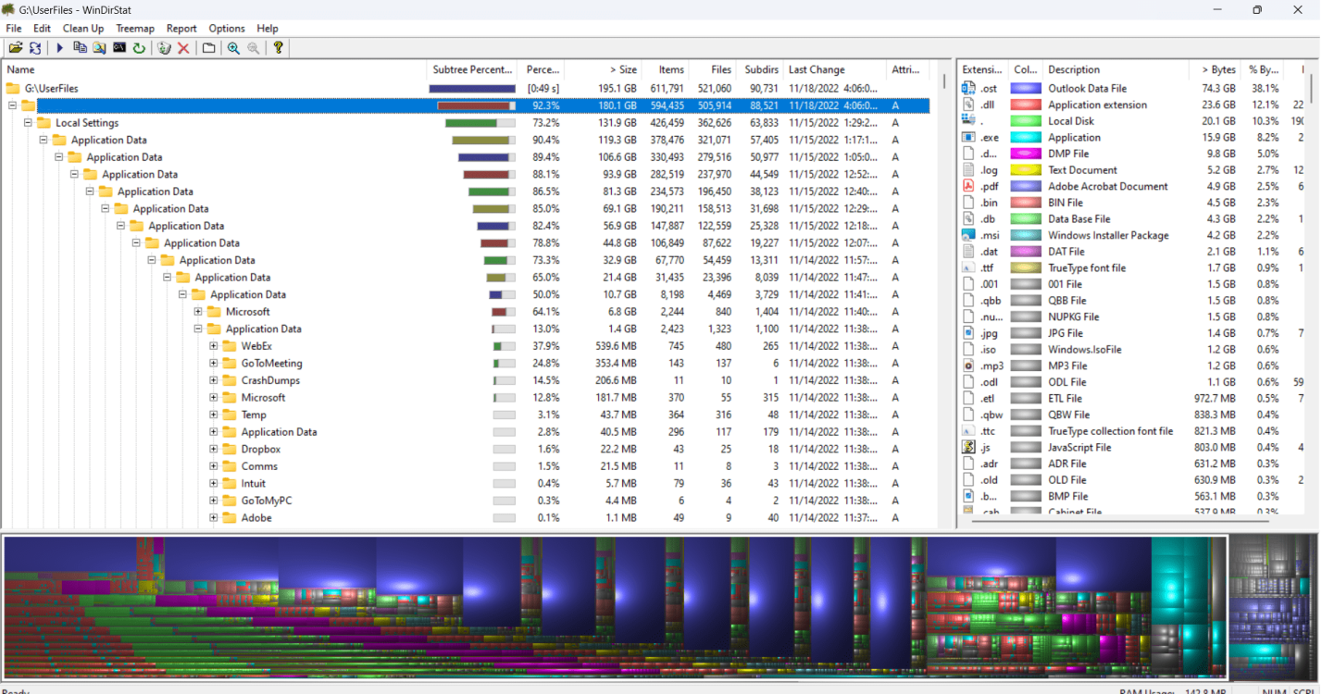Sort by the Size column header
The width and height of the screenshot is (1322, 694).
tap(604, 69)
